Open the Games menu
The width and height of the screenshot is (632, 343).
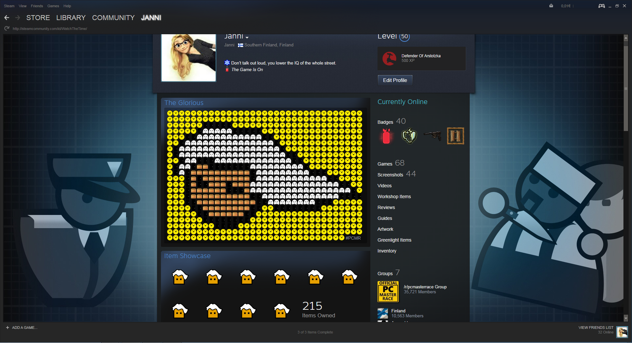tap(53, 6)
